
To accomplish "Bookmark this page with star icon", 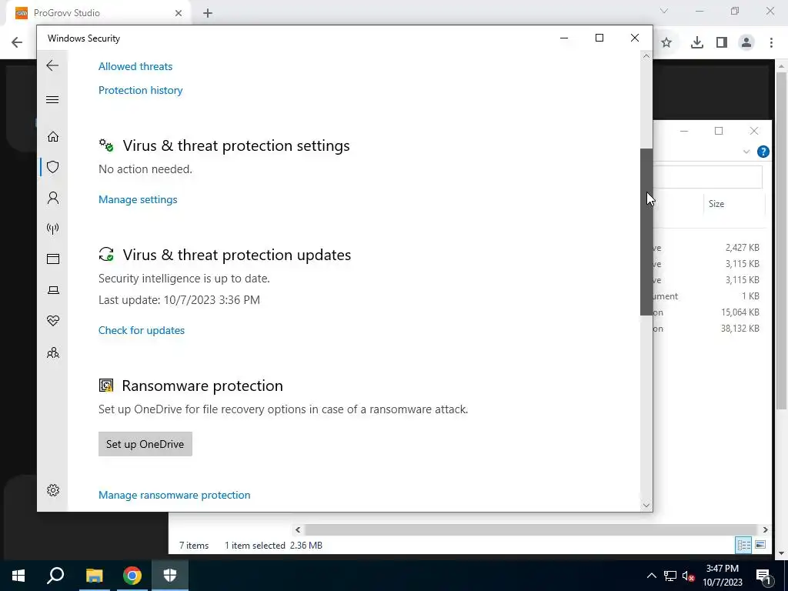I will point(666,43).
